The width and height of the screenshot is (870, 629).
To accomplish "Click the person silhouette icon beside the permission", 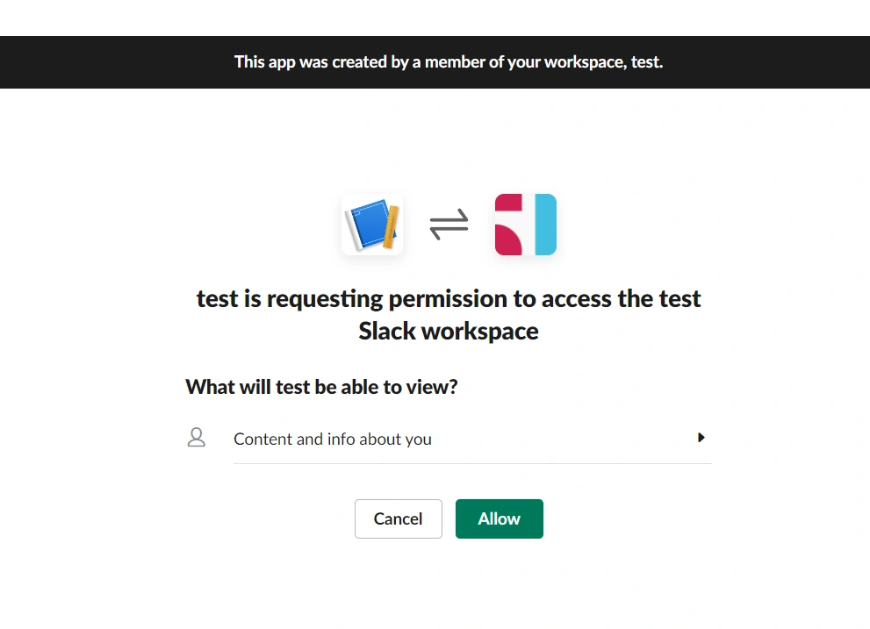I will pos(197,437).
